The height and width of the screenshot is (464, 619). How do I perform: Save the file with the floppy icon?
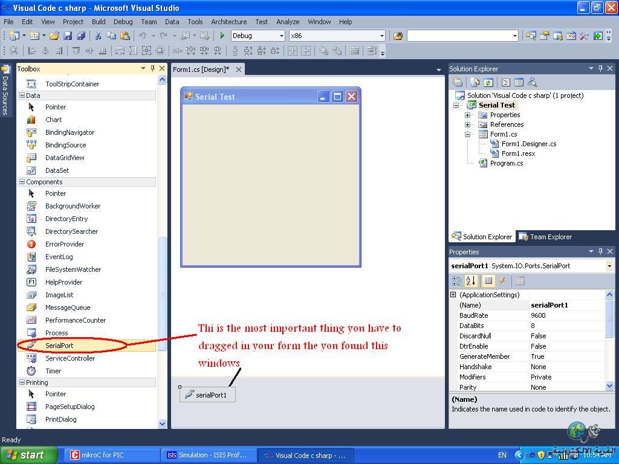tap(68, 36)
